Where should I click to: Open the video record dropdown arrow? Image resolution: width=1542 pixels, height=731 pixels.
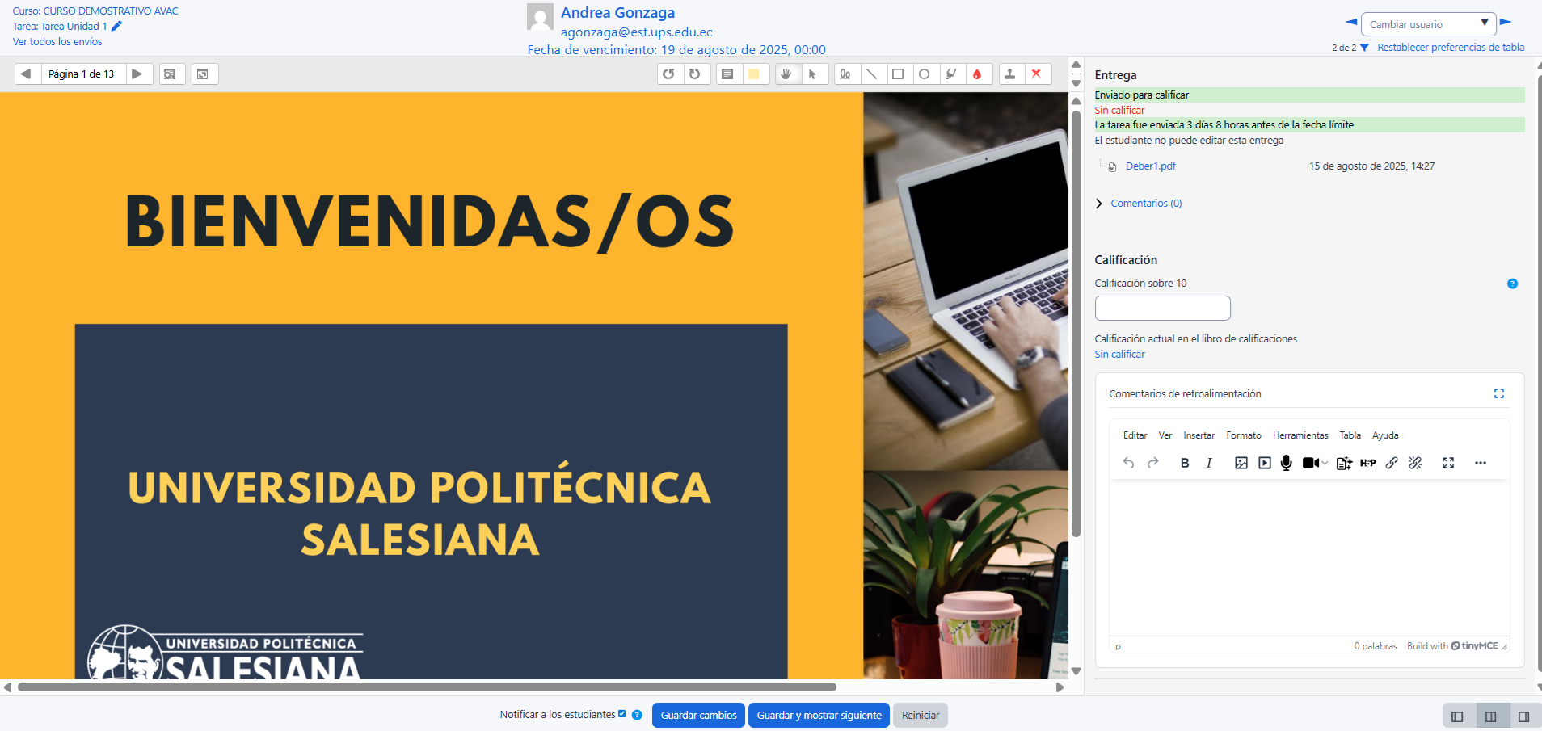pos(1325,463)
